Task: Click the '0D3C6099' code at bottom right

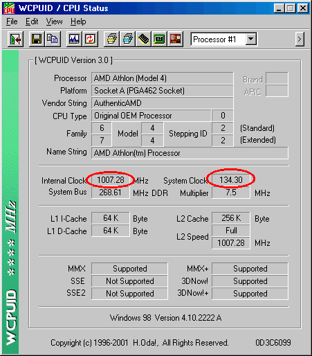Action: [273, 343]
